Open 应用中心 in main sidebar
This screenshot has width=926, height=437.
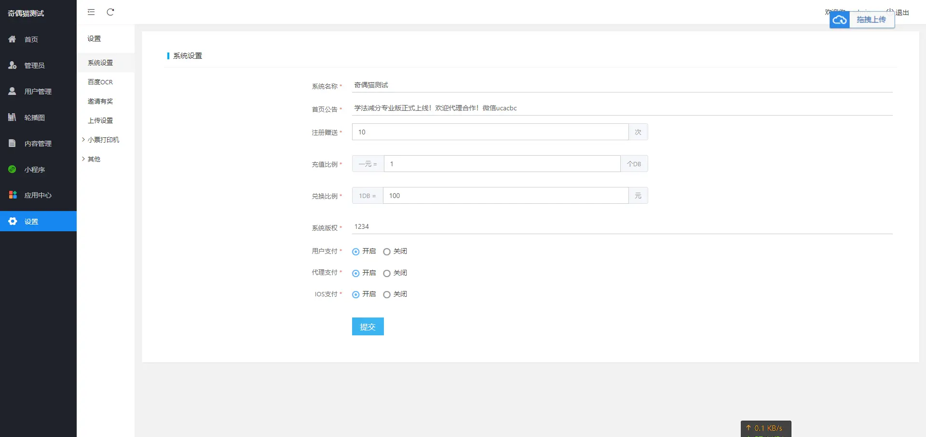pos(38,195)
